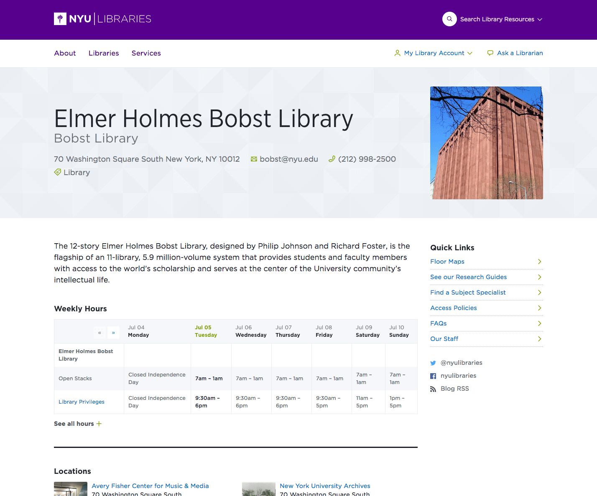This screenshot has height=496, width=597.
Task: Open the Floor Maps quick link
Action: [x=447, y=262]
